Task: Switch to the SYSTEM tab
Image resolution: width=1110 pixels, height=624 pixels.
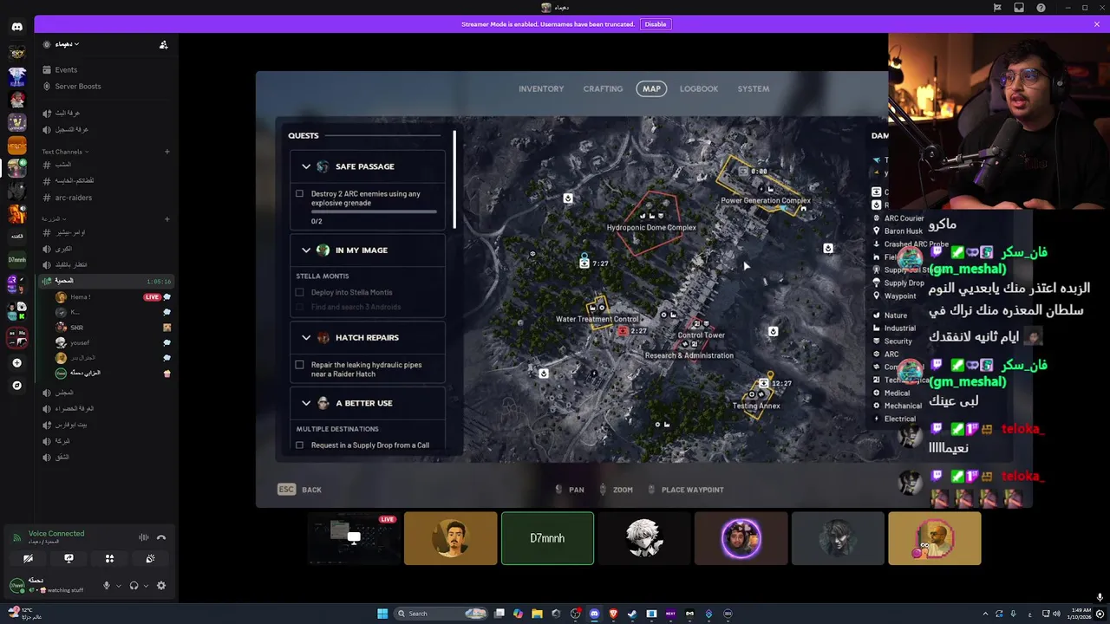Action: 754,88
